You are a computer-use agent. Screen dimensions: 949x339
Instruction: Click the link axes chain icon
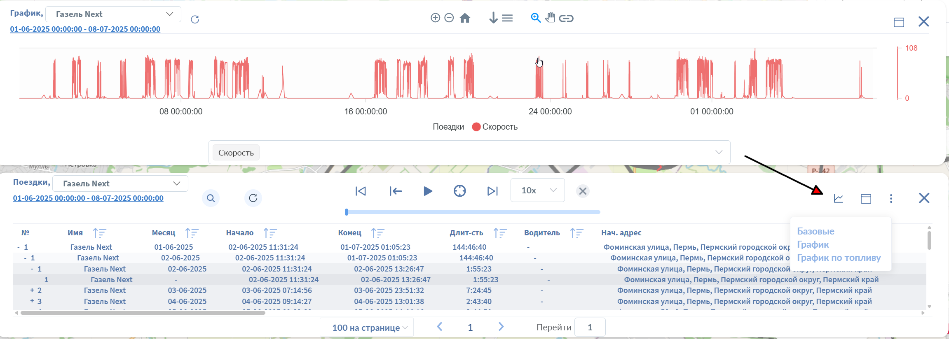pos(566,18)
